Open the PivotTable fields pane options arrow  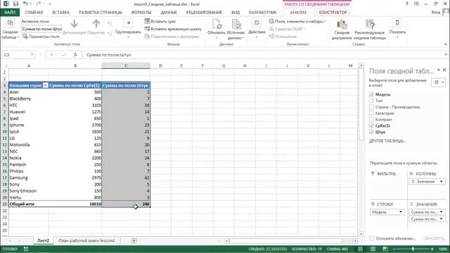pos(439,70)
